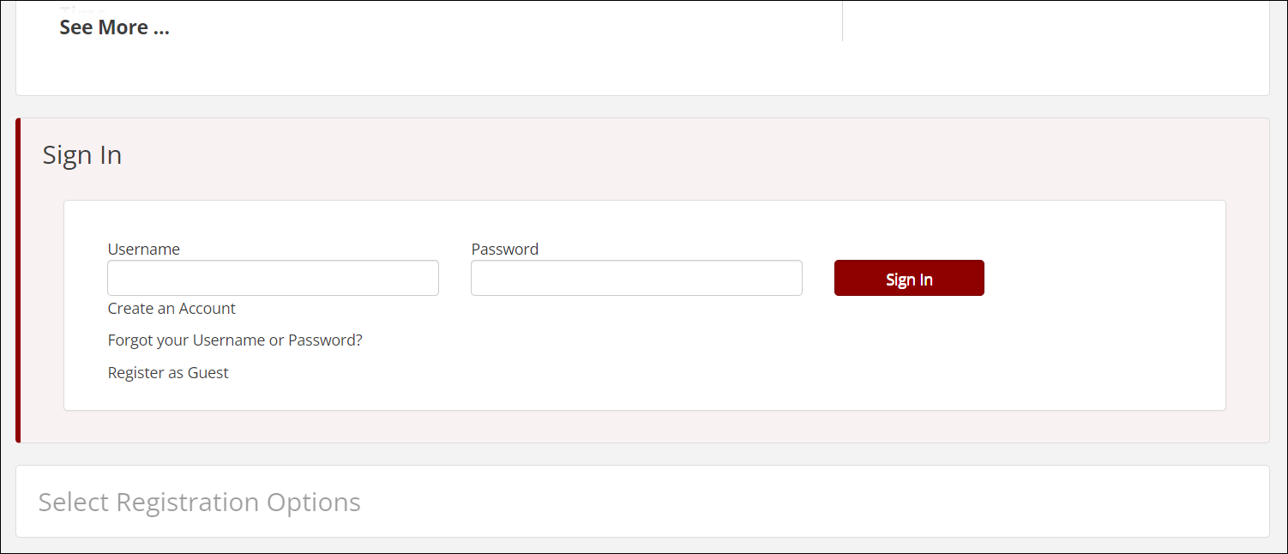Viewport: 1288px width, 554px height.
Task: Click inside the Username input field
Action: pos(273,277)
